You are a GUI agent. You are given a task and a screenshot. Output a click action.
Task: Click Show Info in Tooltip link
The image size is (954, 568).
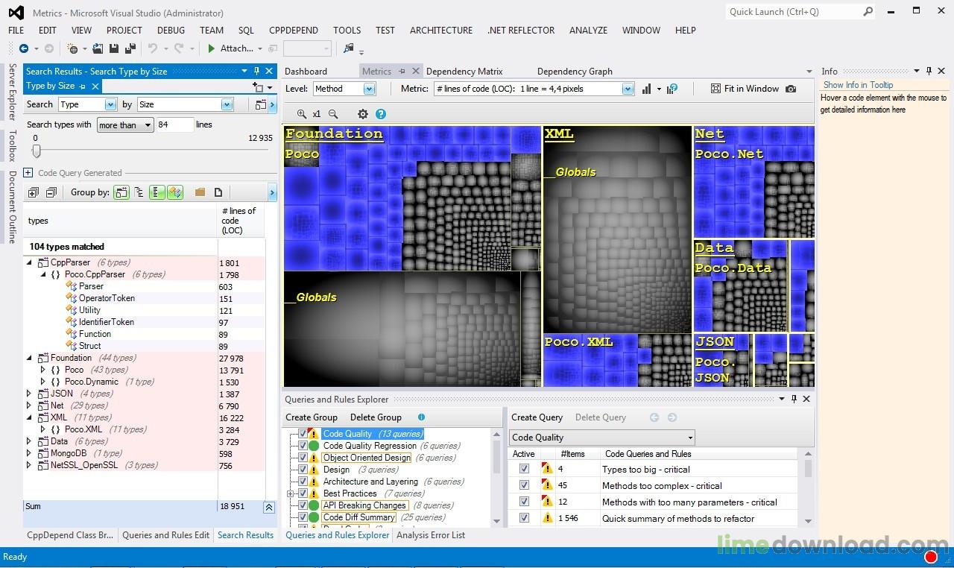[858, 85]
